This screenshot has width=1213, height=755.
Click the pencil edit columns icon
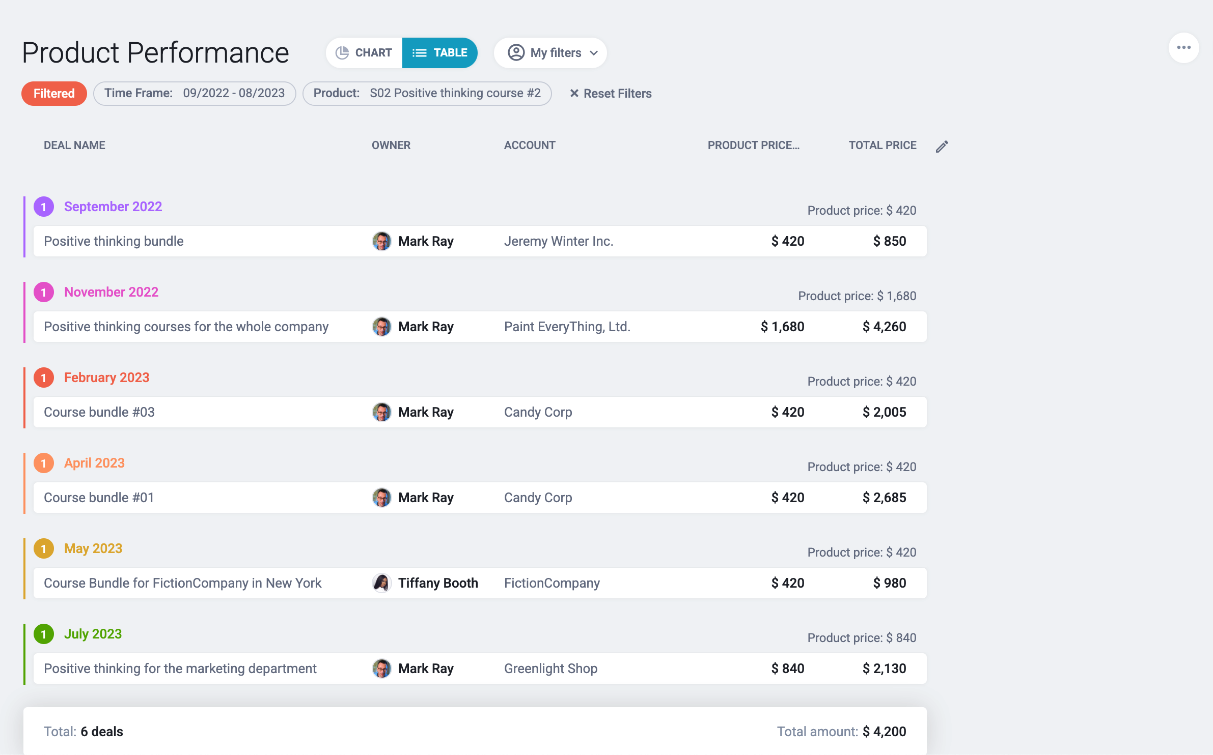point(942,147)
